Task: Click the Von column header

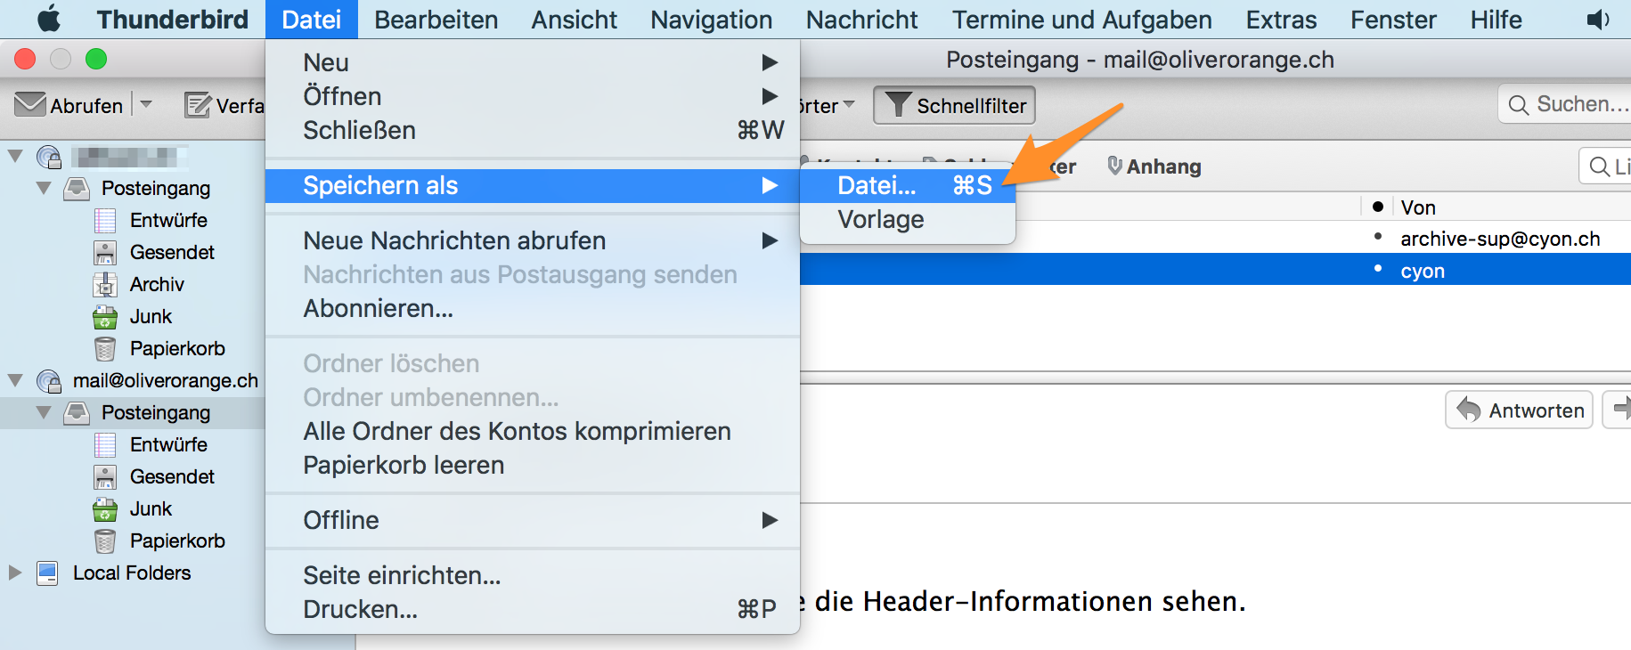Action: point(1513,207)
